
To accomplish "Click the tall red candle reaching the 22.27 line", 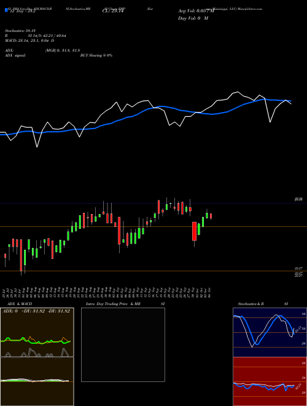I will click(21, 255).
